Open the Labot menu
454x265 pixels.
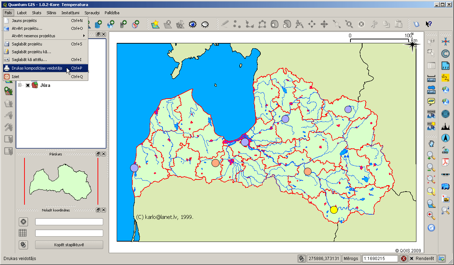click(x=22, y=13)
